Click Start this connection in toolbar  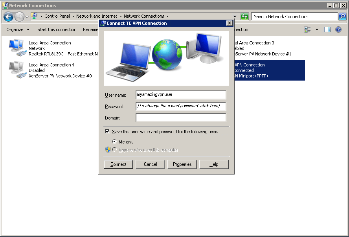(x=57, y=29)
